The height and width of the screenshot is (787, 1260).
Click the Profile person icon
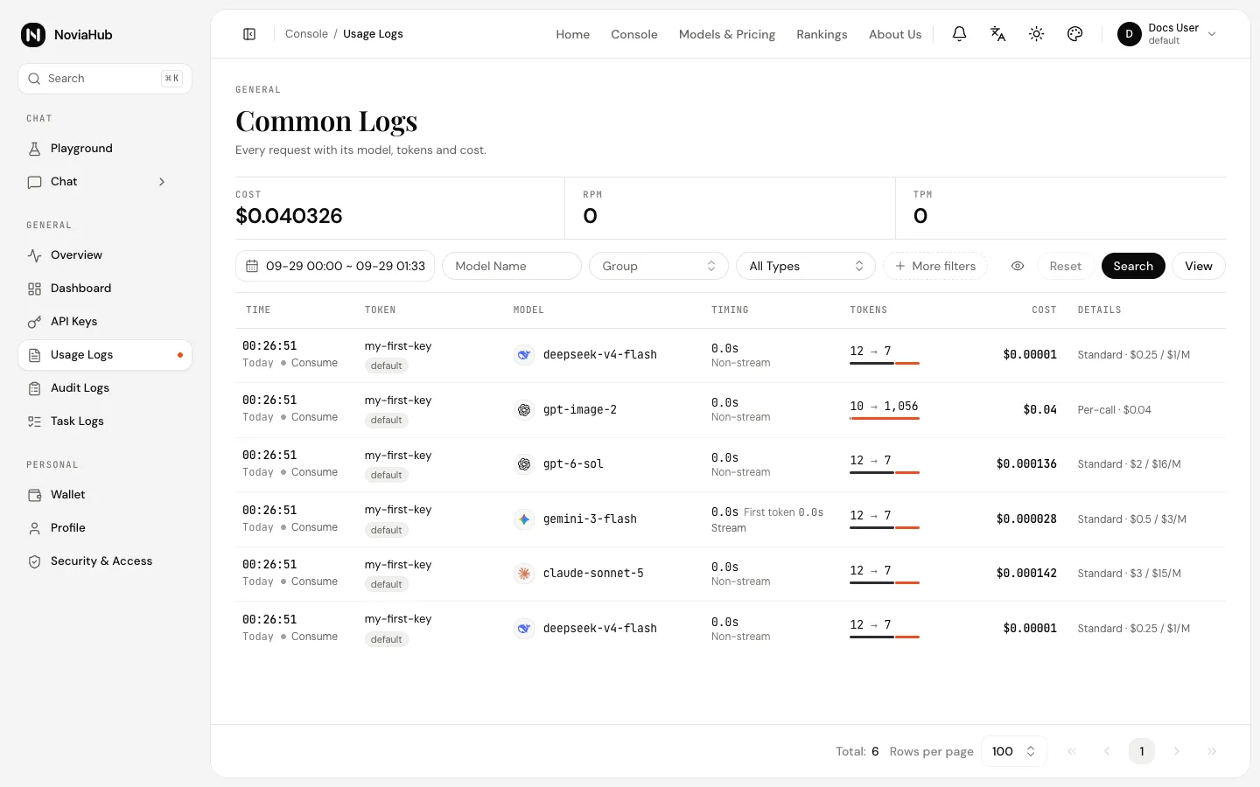[35, 528]
